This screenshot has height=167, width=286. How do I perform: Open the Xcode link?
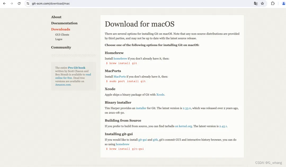pos(160,95)
